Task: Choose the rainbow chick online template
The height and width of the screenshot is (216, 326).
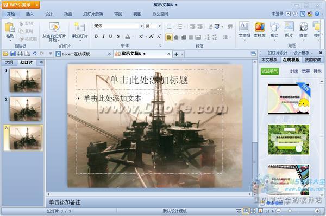Action: (289, 99)
